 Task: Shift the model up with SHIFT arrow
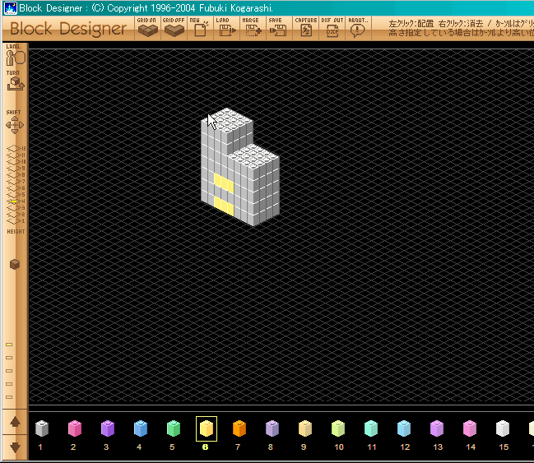pyautogui.click(x=15, y=118)
